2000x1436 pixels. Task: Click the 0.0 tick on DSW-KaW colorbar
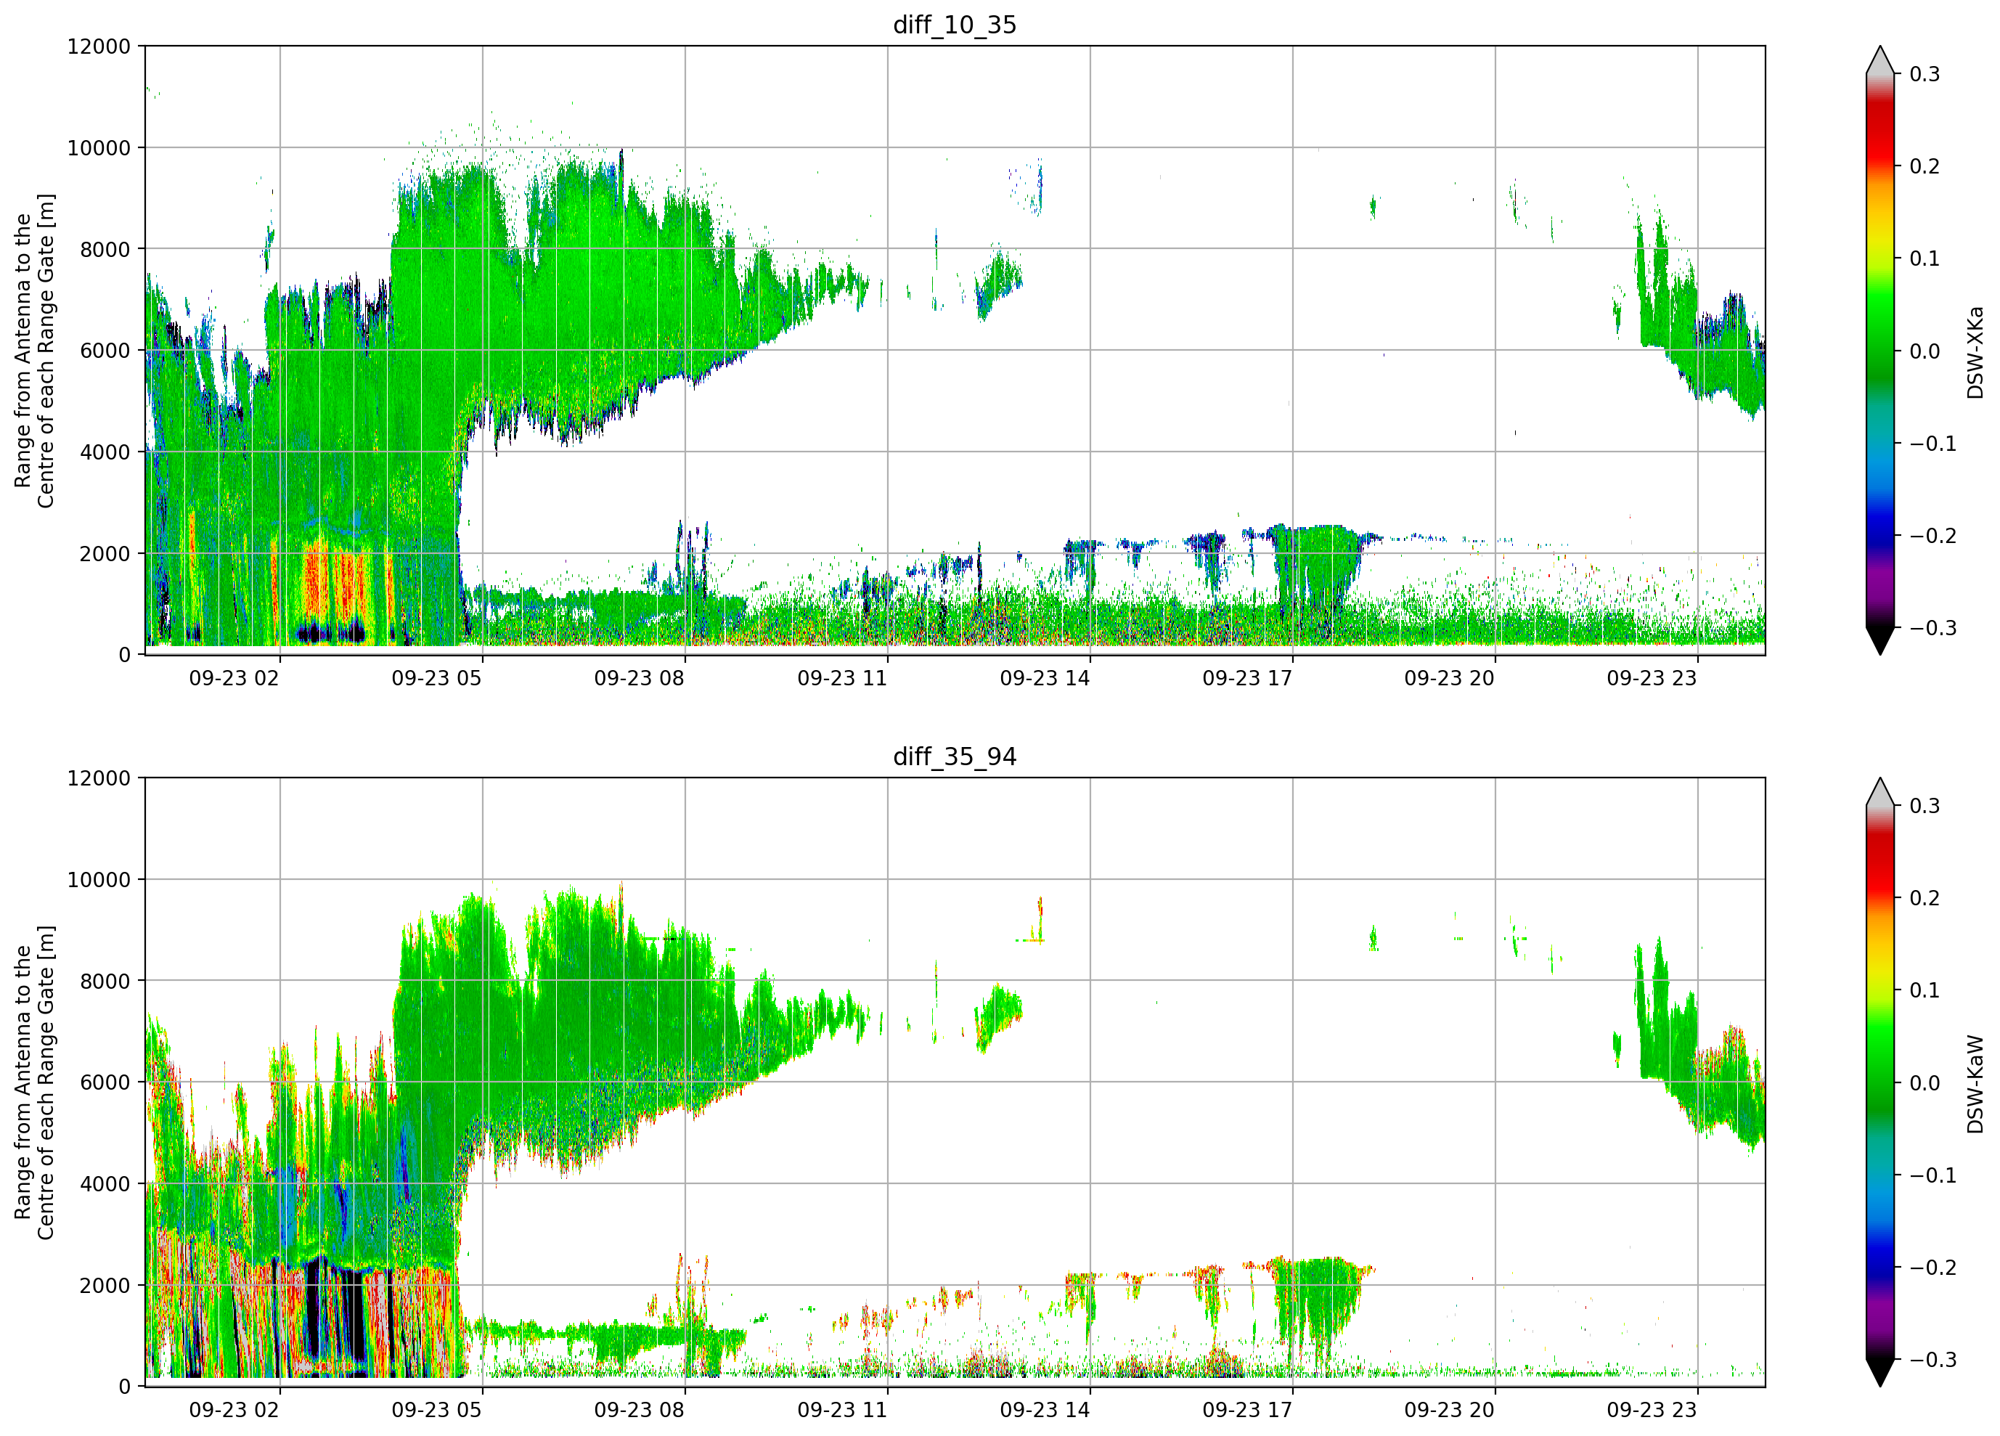click(x=1925, y=1084)
